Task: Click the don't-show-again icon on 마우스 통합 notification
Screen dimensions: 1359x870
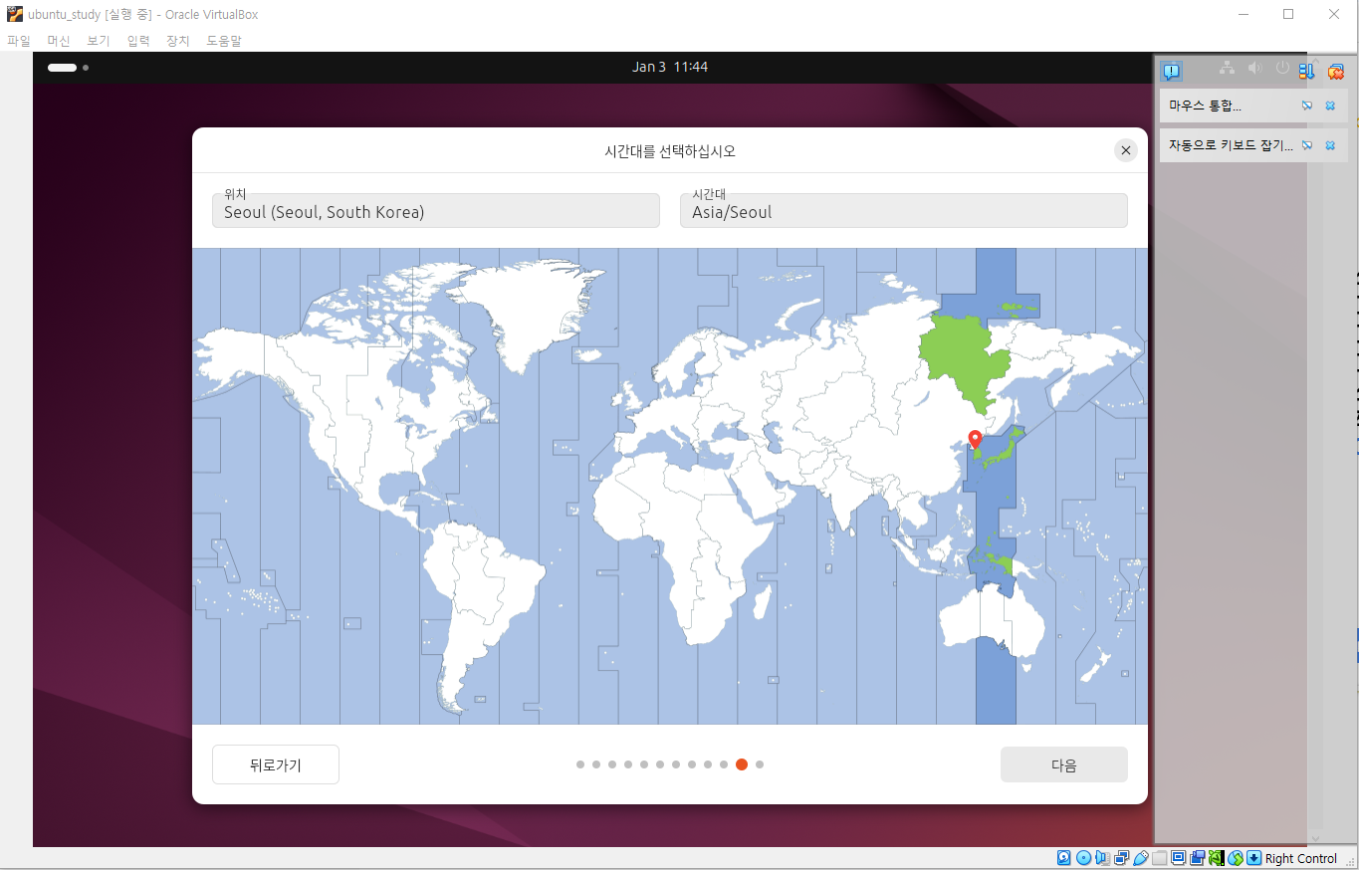Action: click(1307, 106)
